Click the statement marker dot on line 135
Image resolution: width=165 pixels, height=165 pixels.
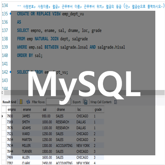pyautogui.click(x=10, y=14)
